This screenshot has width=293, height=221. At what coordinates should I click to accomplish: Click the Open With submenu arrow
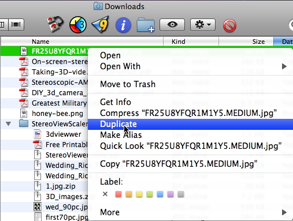(x=284, y=66)
